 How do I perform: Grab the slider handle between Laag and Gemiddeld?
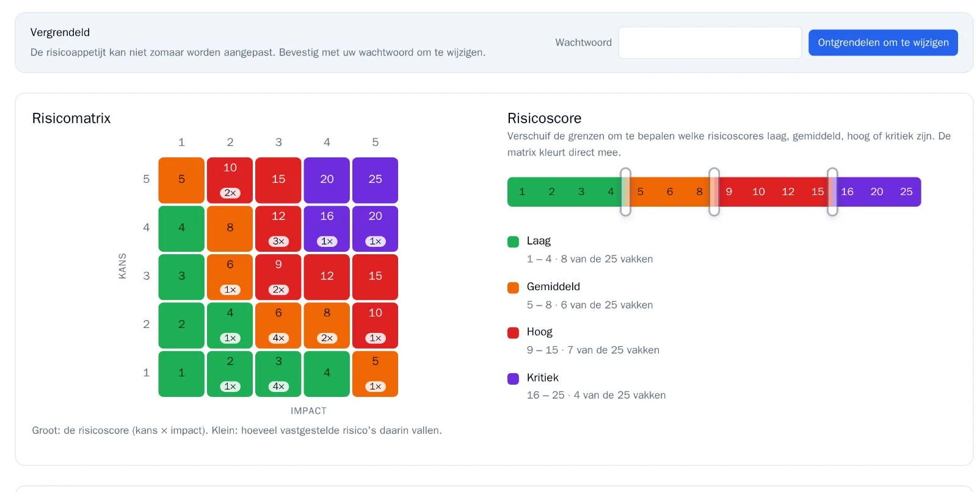pos(625,191)
